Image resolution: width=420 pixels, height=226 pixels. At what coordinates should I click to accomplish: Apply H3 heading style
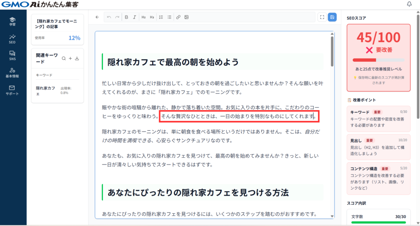coord(152,17)
